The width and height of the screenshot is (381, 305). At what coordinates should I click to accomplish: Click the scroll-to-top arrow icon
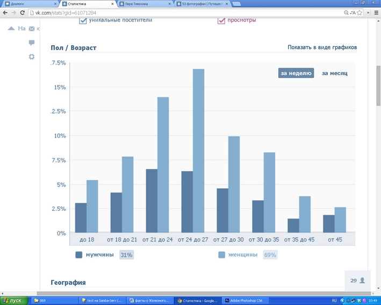click(x=11, y=29)
